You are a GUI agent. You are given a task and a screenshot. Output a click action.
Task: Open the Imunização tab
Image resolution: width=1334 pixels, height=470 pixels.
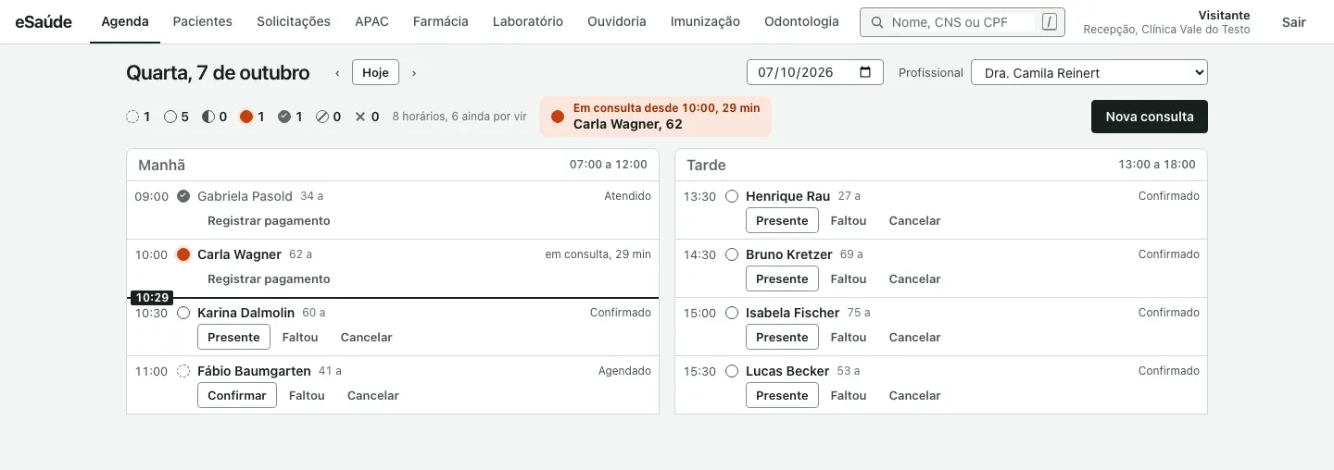705,22
